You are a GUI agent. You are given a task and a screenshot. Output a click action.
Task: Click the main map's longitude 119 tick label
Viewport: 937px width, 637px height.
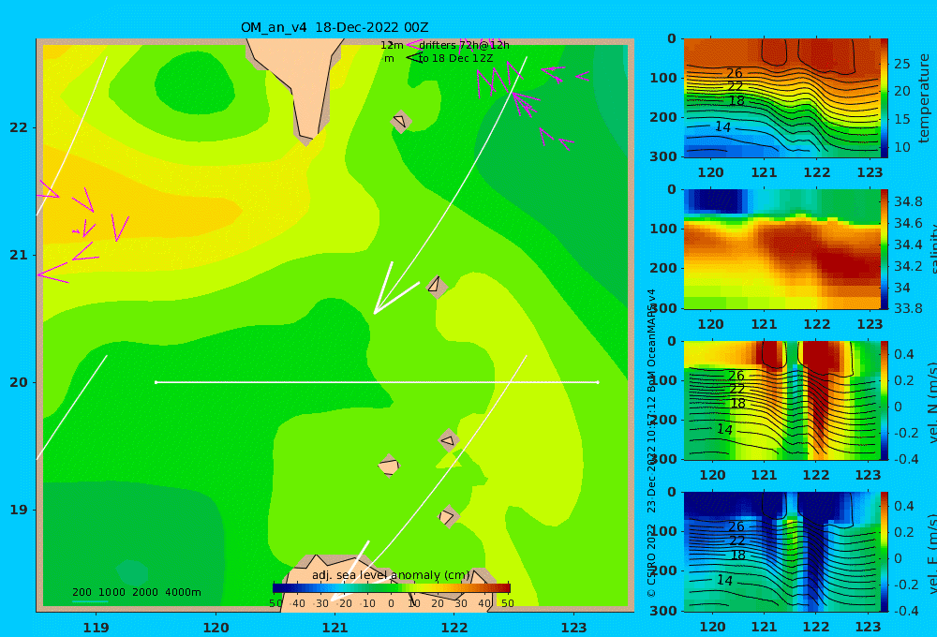tap(97, 628)
